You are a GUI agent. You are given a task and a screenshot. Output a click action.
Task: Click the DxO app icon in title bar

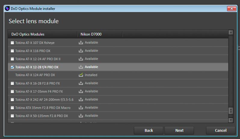(x=7, y=8)
